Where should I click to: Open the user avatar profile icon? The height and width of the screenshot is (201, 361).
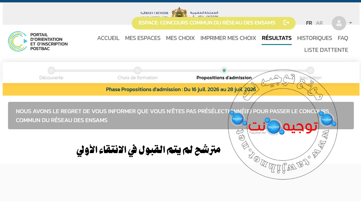[x=339, y=23]
